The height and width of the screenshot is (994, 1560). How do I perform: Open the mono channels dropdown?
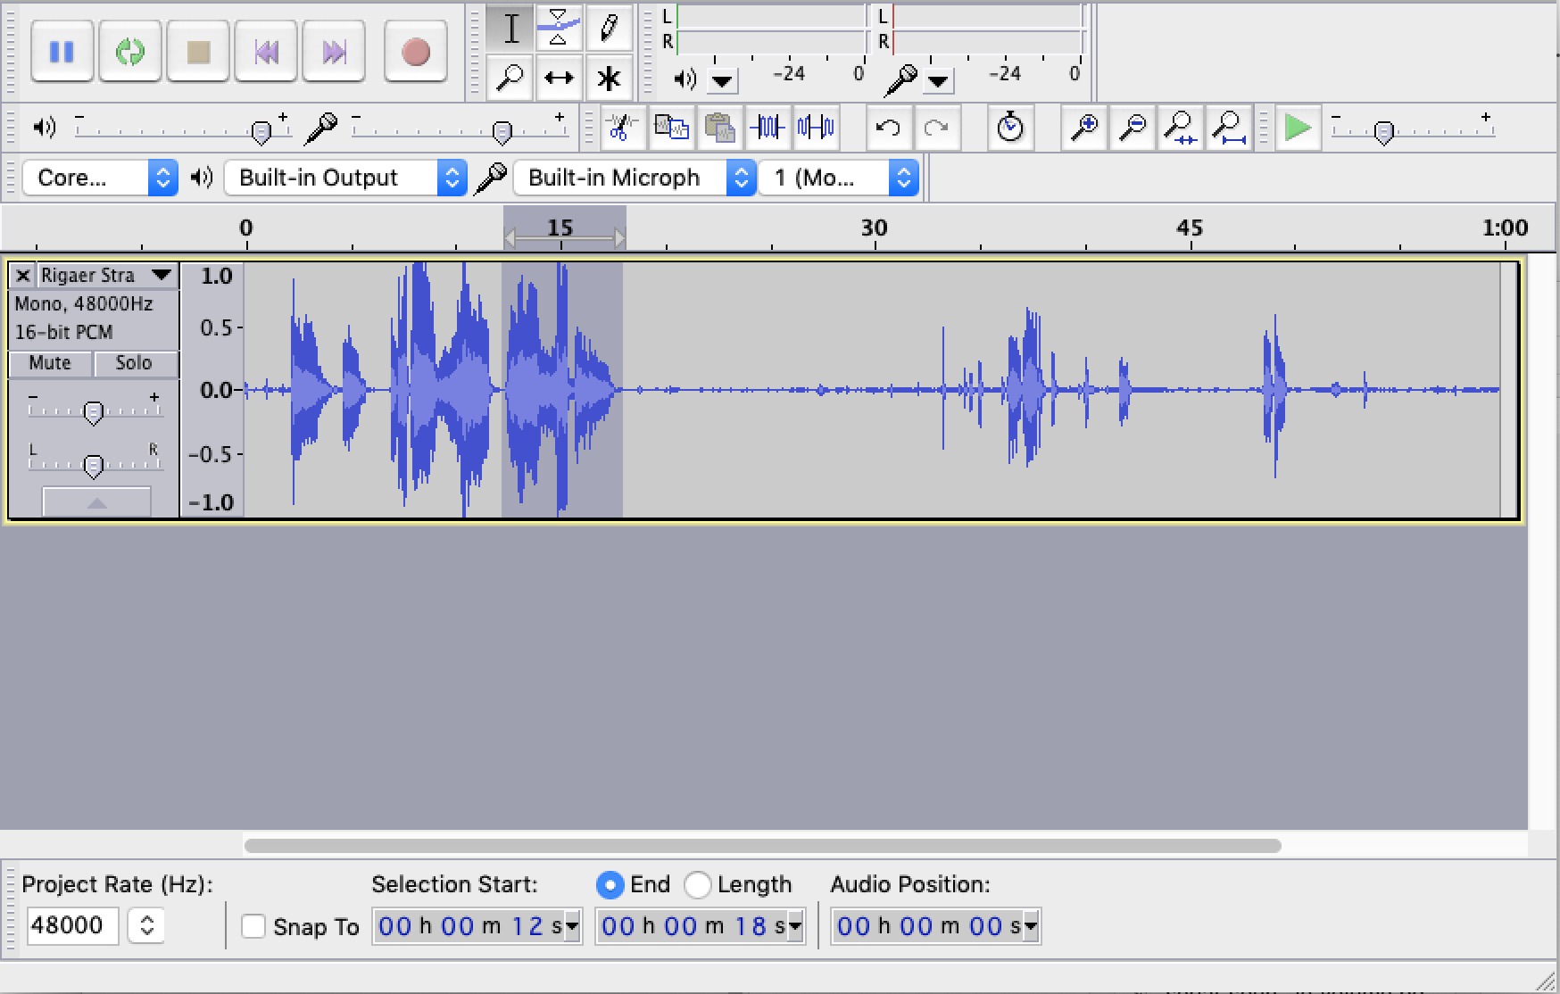[x=838, y=178]
